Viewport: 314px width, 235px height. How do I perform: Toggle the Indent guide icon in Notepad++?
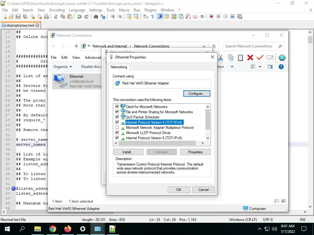[160, 17]
